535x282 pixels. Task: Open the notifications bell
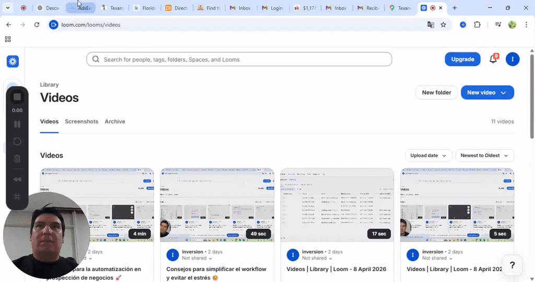tap(493, 59)
